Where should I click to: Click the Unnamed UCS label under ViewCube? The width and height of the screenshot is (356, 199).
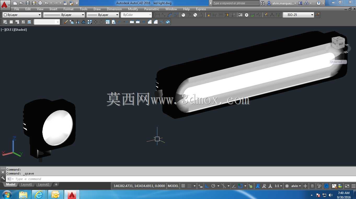(338, 62)
